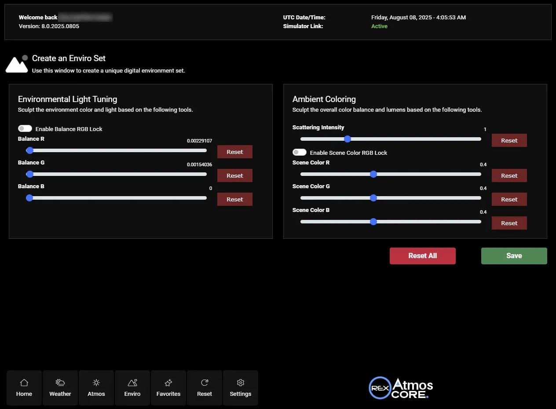Enable Scene Color RGB Lock
This screenshot has height=409, width=556.
299,152
